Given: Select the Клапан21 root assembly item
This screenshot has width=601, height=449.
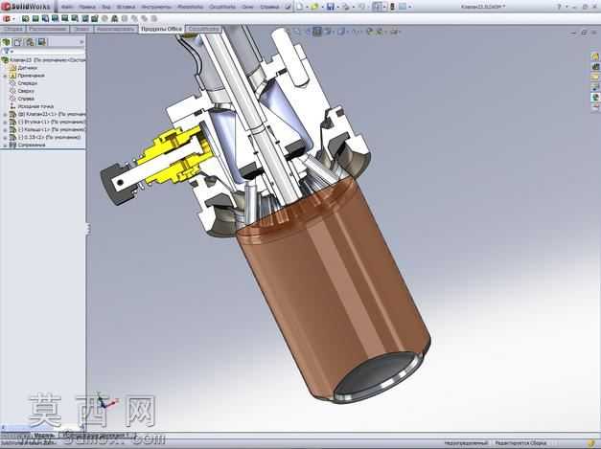Looking at the screenshot, I should 44,60.
